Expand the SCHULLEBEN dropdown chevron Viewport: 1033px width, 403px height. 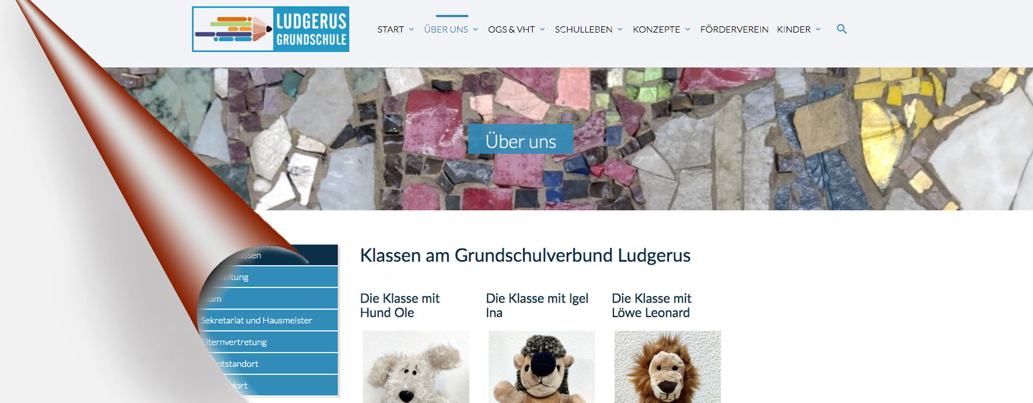click(620, 29)
